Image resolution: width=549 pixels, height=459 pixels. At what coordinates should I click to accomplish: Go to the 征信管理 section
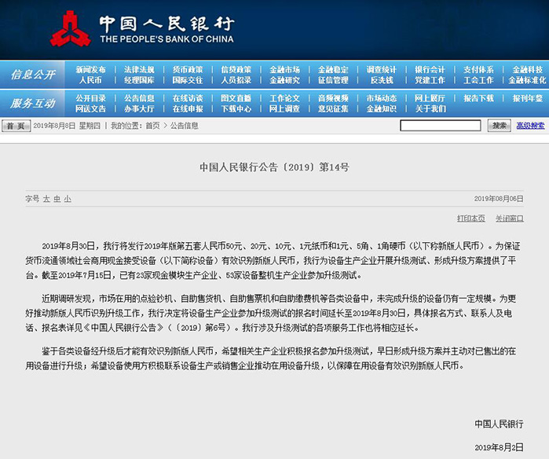(333, 80)
